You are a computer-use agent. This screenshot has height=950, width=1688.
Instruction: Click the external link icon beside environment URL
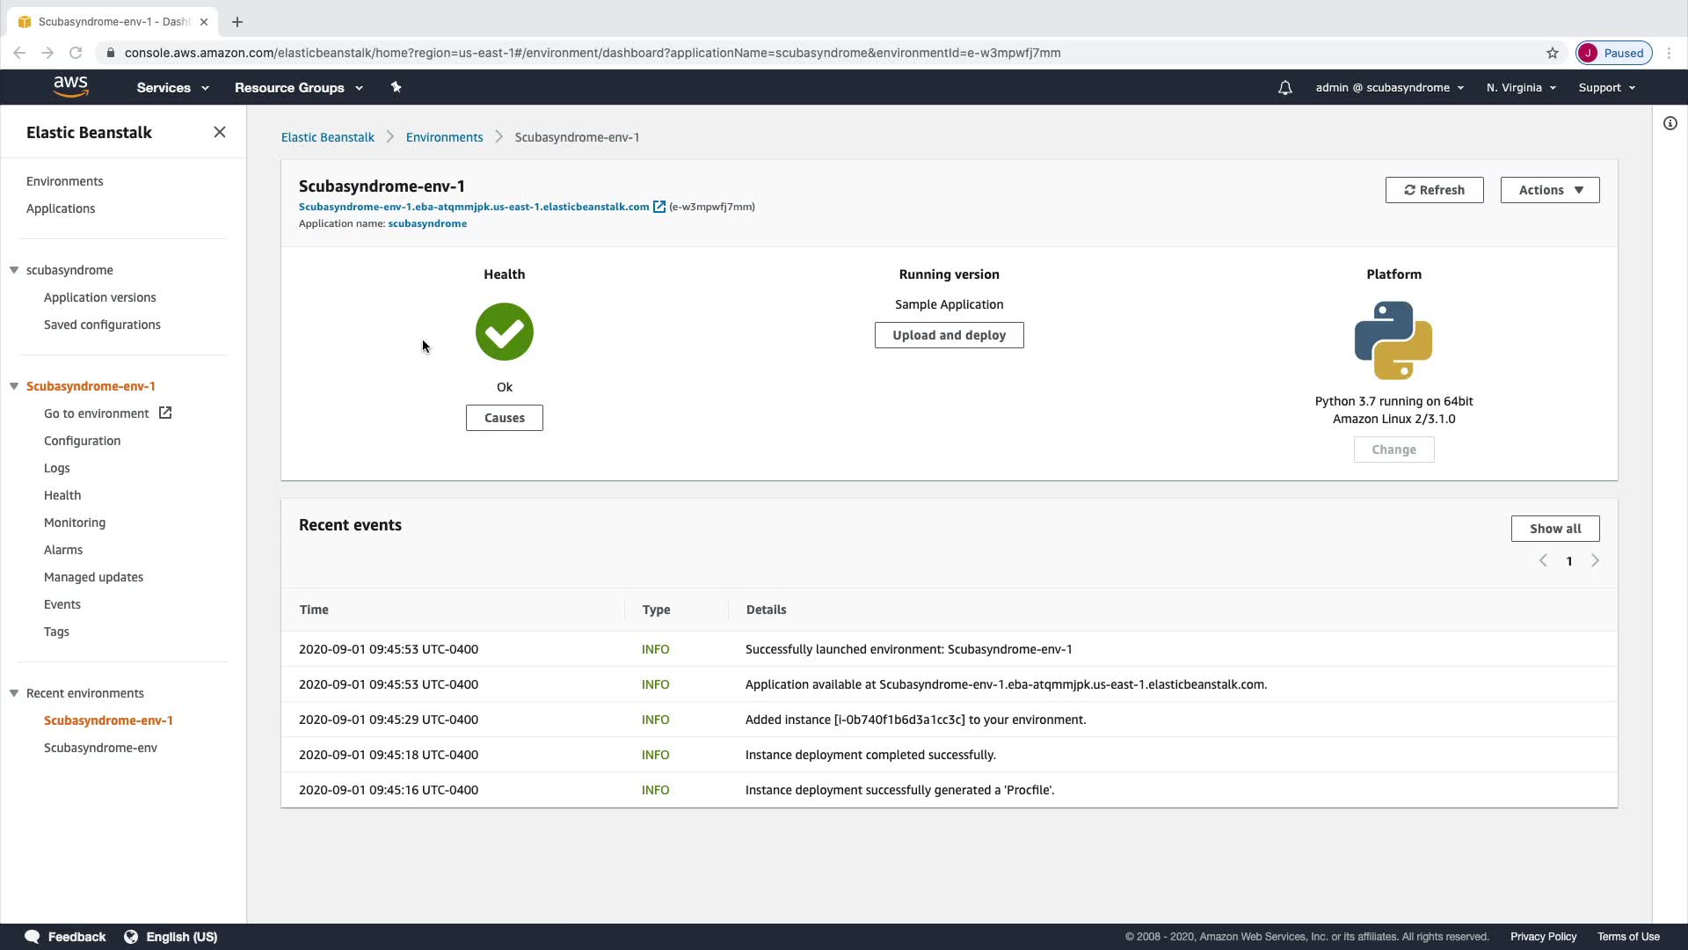(658, 207)
